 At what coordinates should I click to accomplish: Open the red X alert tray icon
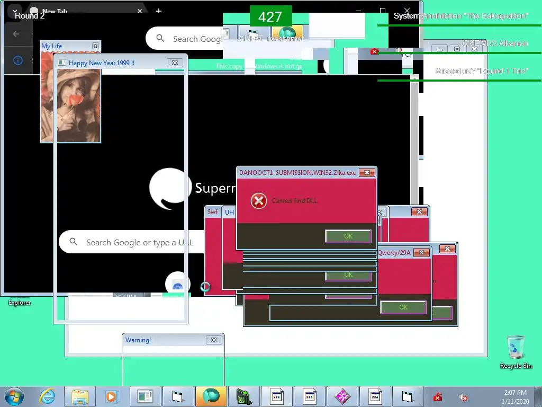tap(438, 397)
